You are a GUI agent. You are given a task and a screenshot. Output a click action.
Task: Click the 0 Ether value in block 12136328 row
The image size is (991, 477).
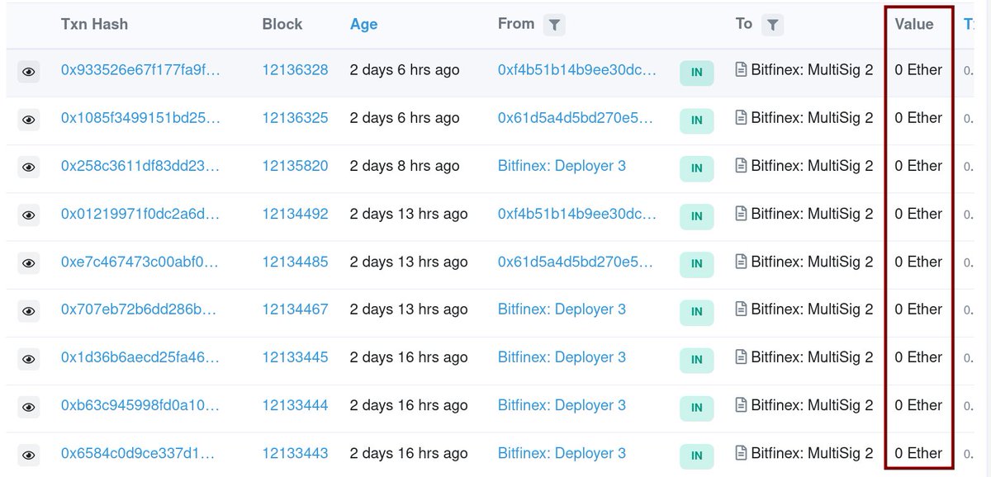[x=918, y=70]
